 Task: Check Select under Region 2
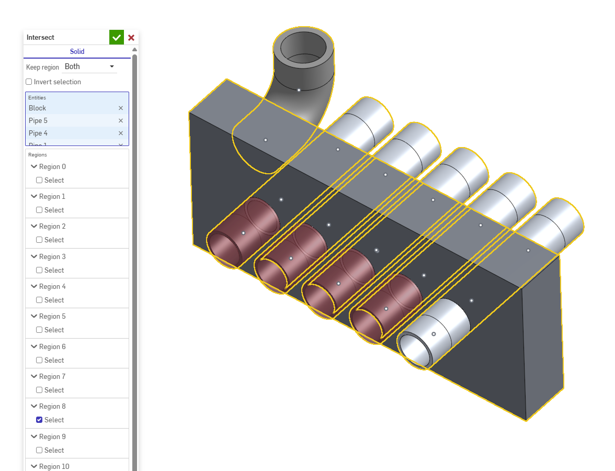[39, 240]
